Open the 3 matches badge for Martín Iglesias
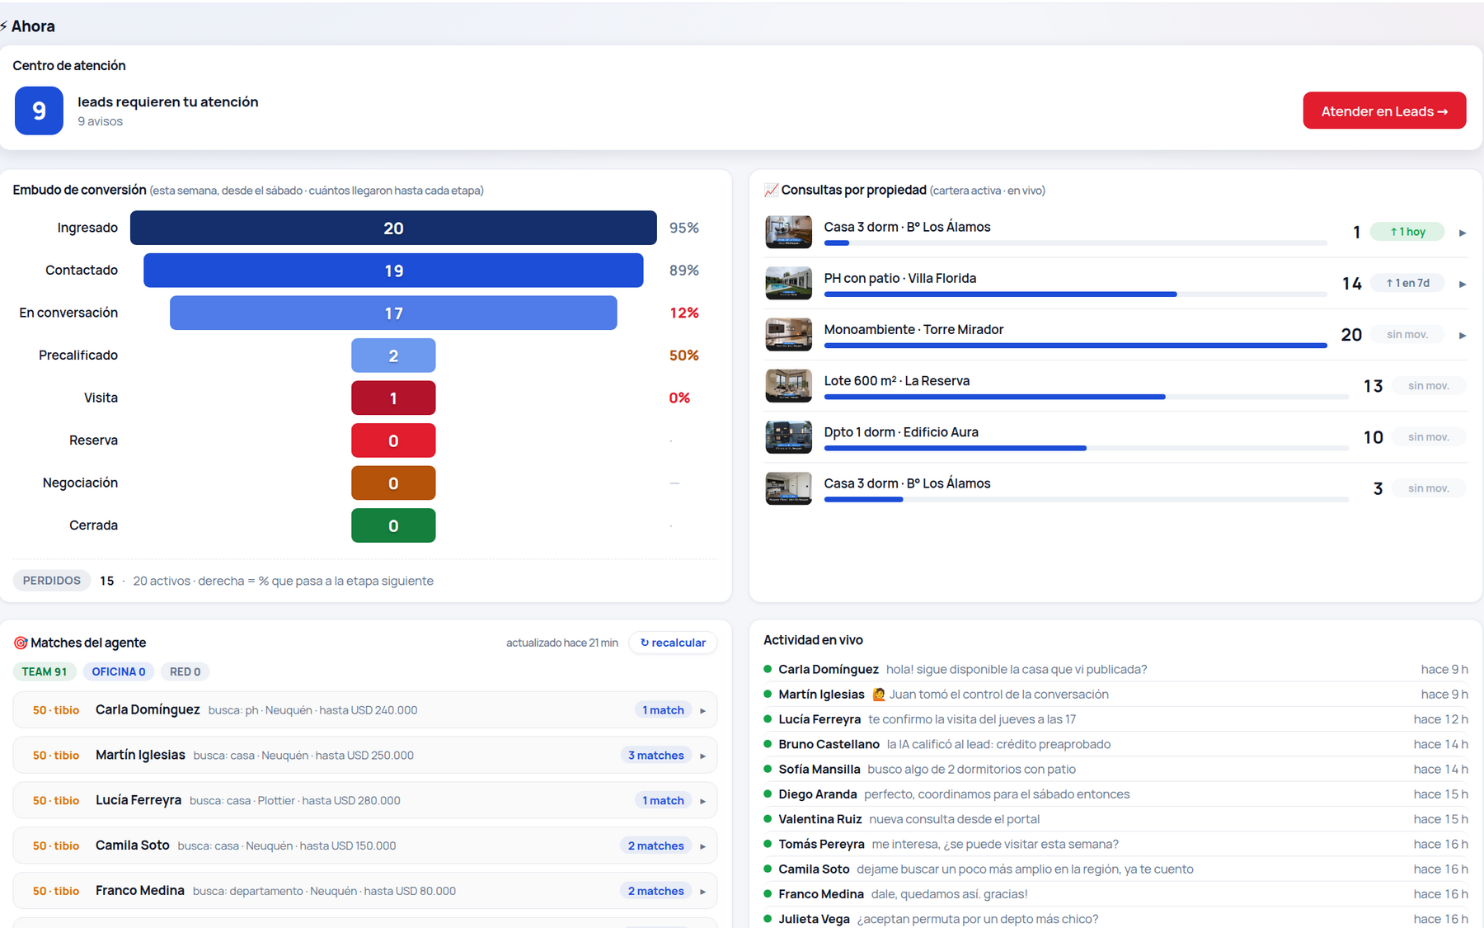This screenshot has width=1484, height=928. point(655,756)
